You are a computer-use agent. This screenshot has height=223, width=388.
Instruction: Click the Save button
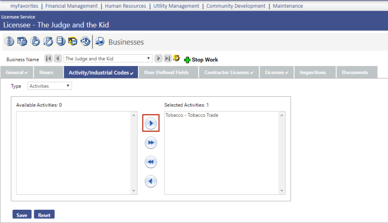point(22,215)
